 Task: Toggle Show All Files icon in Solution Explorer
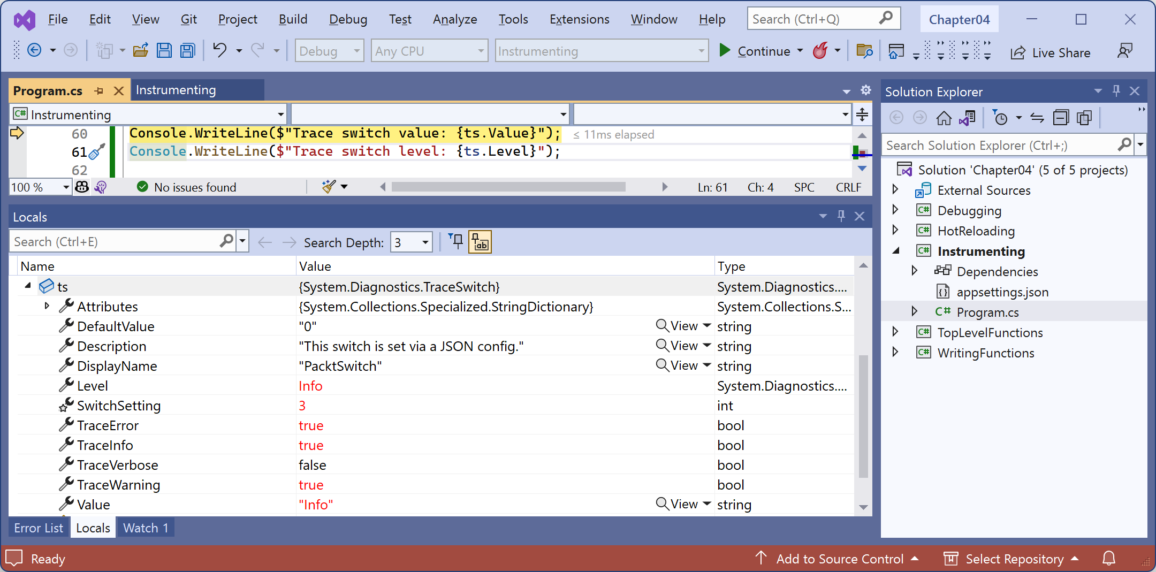coord(1084,117)
